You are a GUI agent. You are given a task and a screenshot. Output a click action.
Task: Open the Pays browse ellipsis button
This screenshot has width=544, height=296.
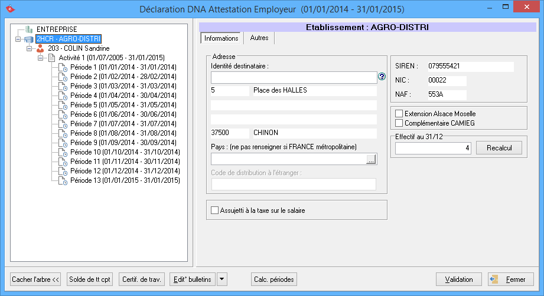point(371,159)
